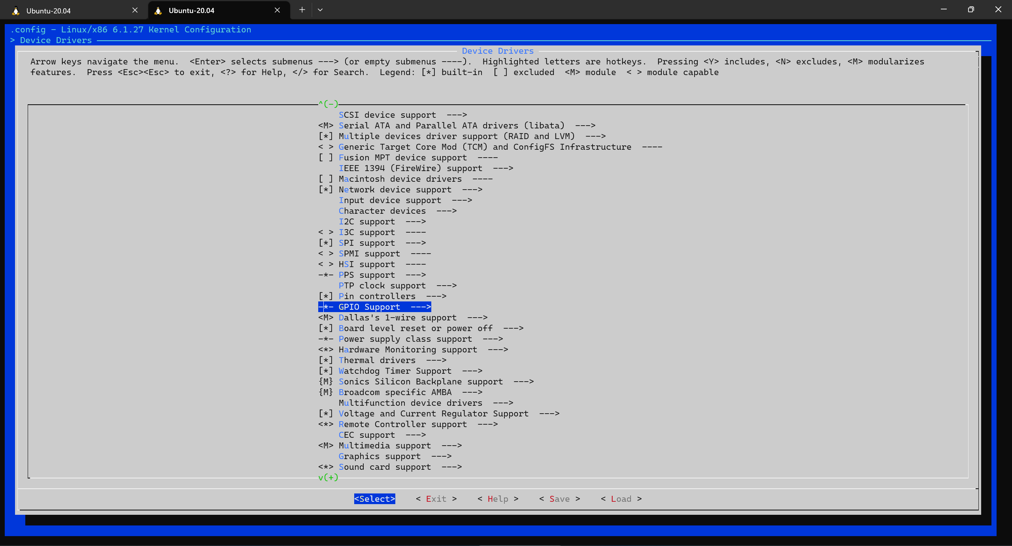1012x546 pixels.
Task: Open the Help screen
Action: coord(497,499)
